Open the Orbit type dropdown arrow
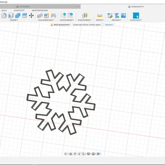This screenshot has width=165, height=165. (x=68, y=154)
